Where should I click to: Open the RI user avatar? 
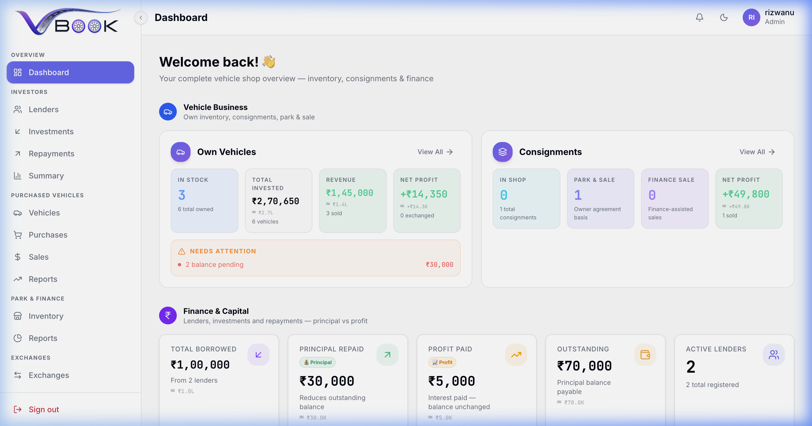click(x=752, y=17)
